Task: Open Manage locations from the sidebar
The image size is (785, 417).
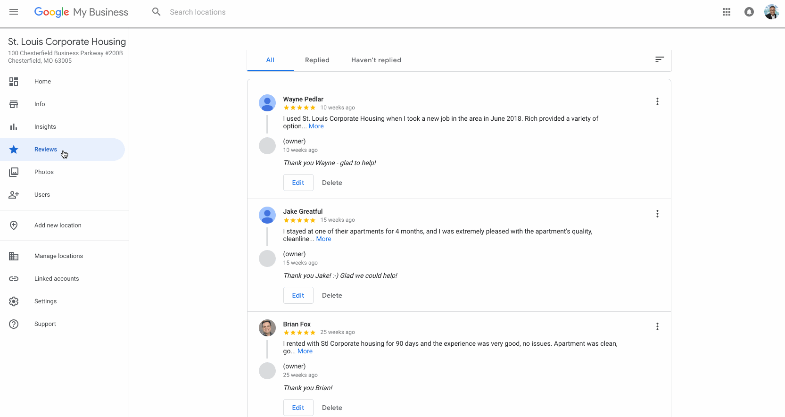Action: click(58, 256)
